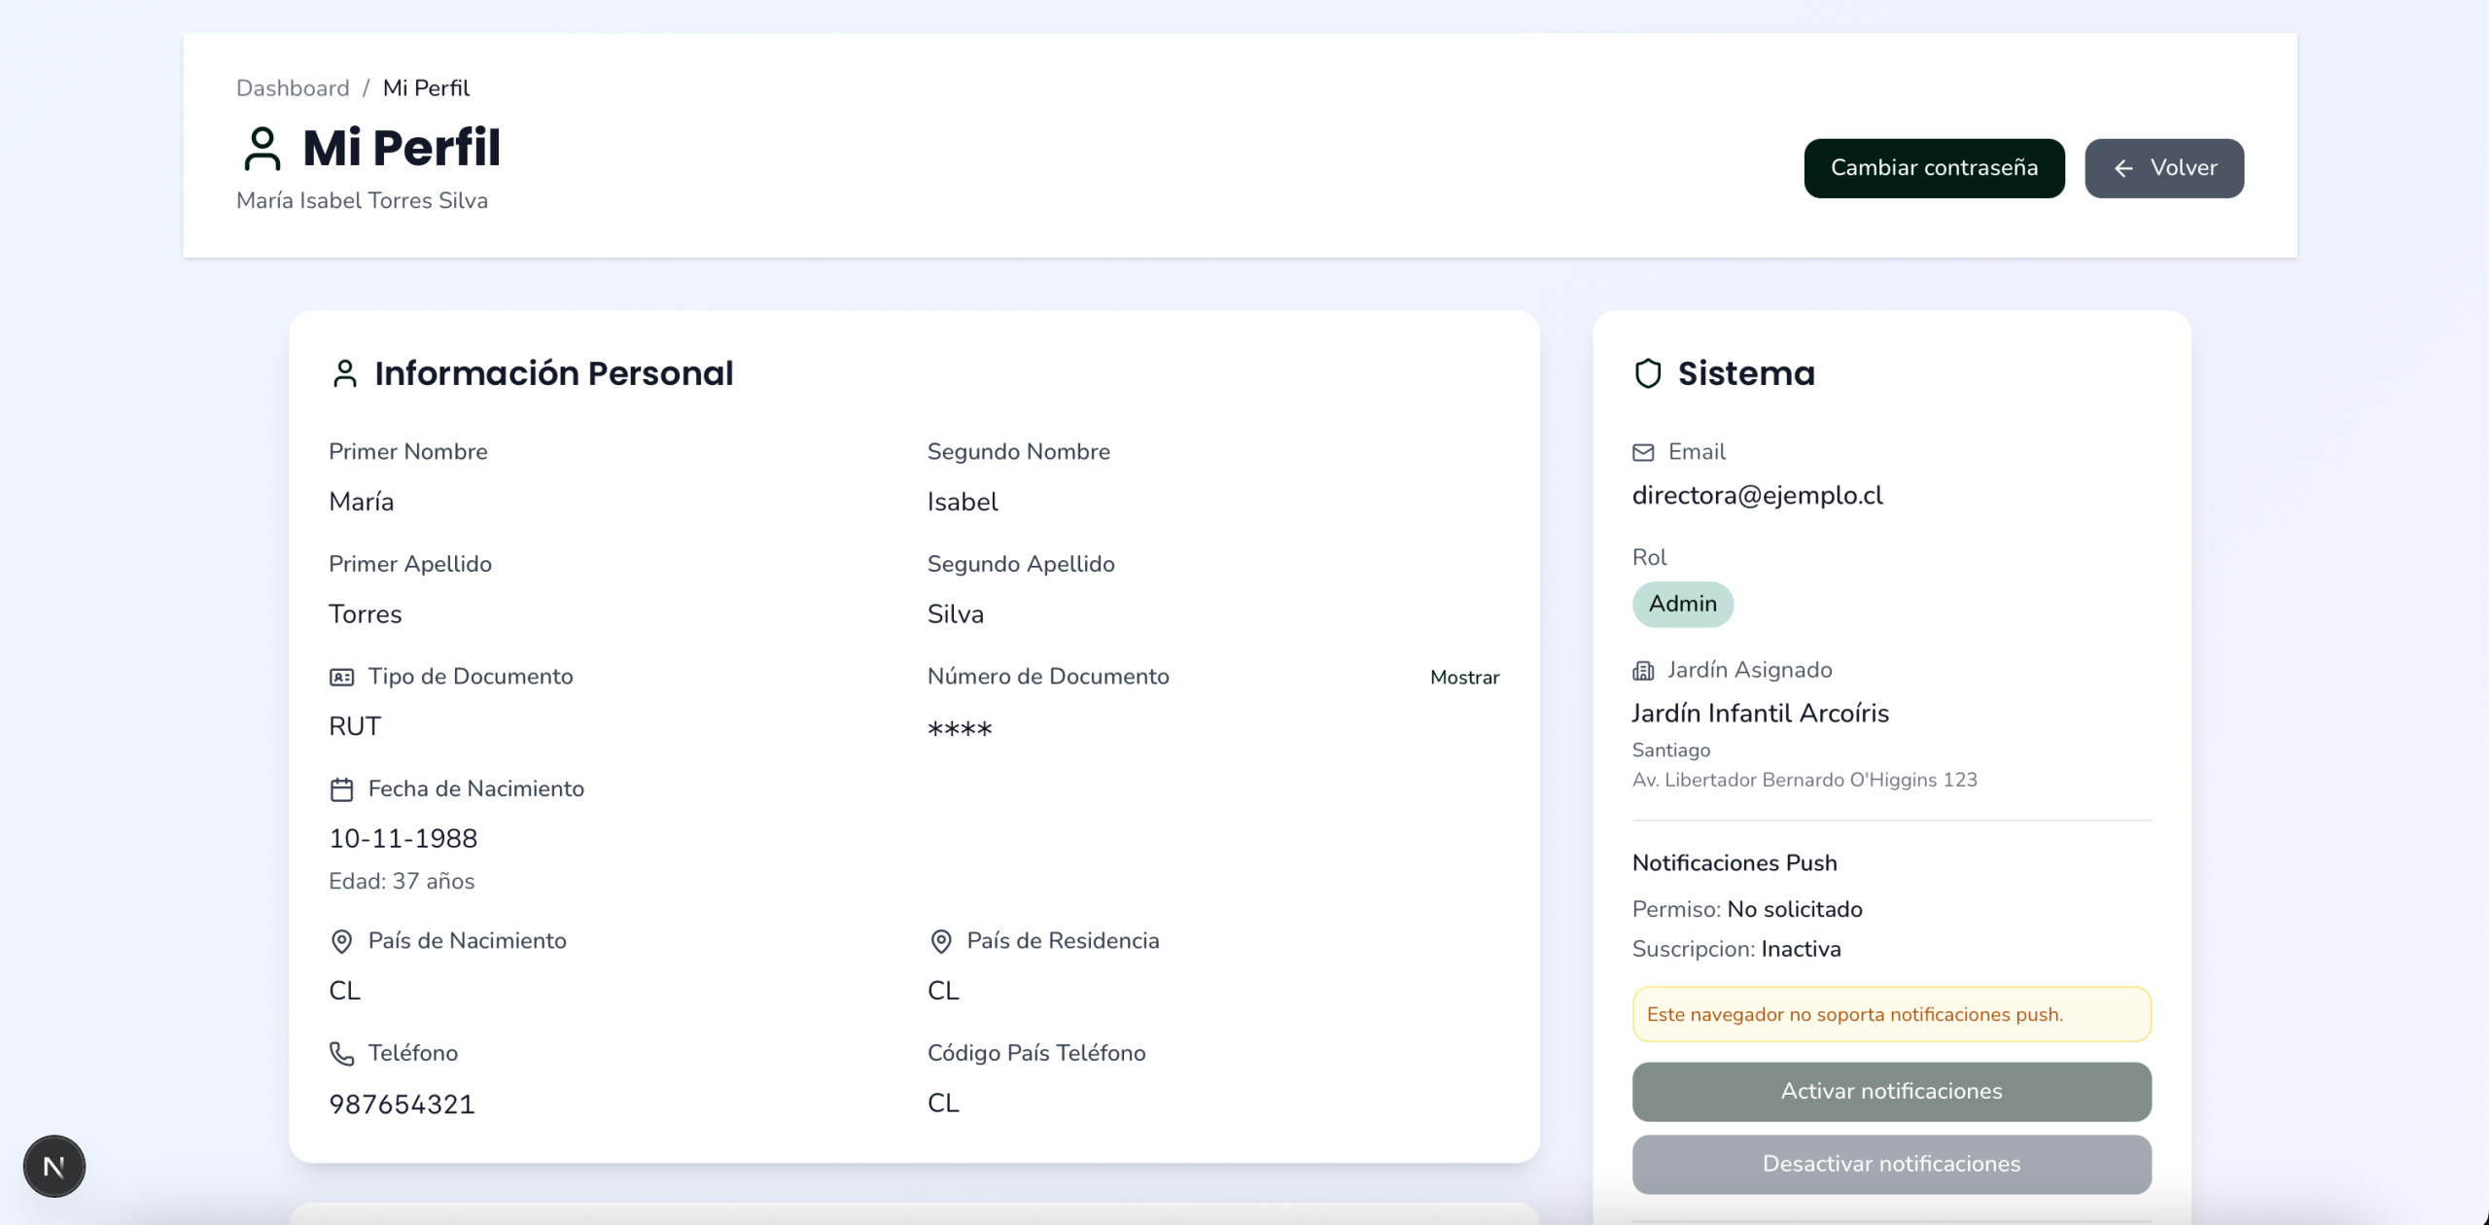Click the building icon beside Jardín Asignado

[1643, 671]
